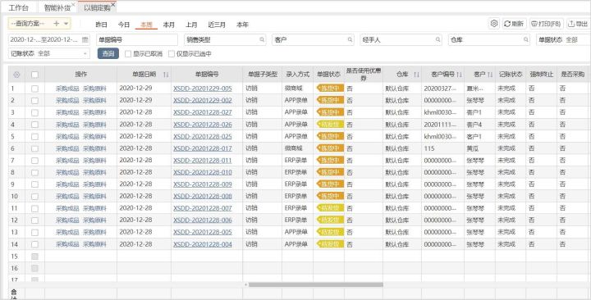The width and height of the screenshot is (591, 300).
Task: Open the date range picker field
Action: [x=49, y=39]
